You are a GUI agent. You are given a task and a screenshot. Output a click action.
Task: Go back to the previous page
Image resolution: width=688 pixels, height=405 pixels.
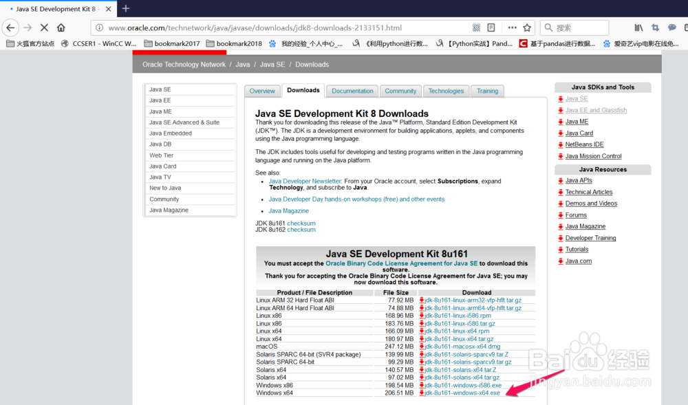pyautogui.click(x=10, y=28)
